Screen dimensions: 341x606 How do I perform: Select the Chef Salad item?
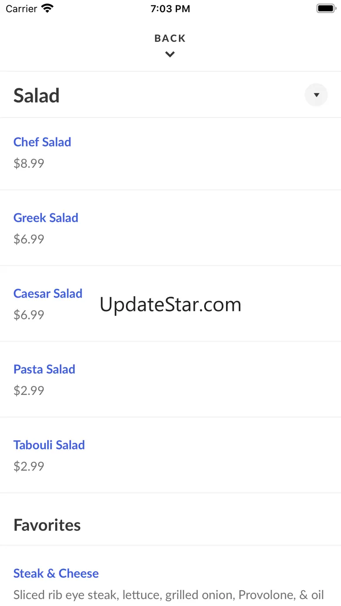click(42, 142)
